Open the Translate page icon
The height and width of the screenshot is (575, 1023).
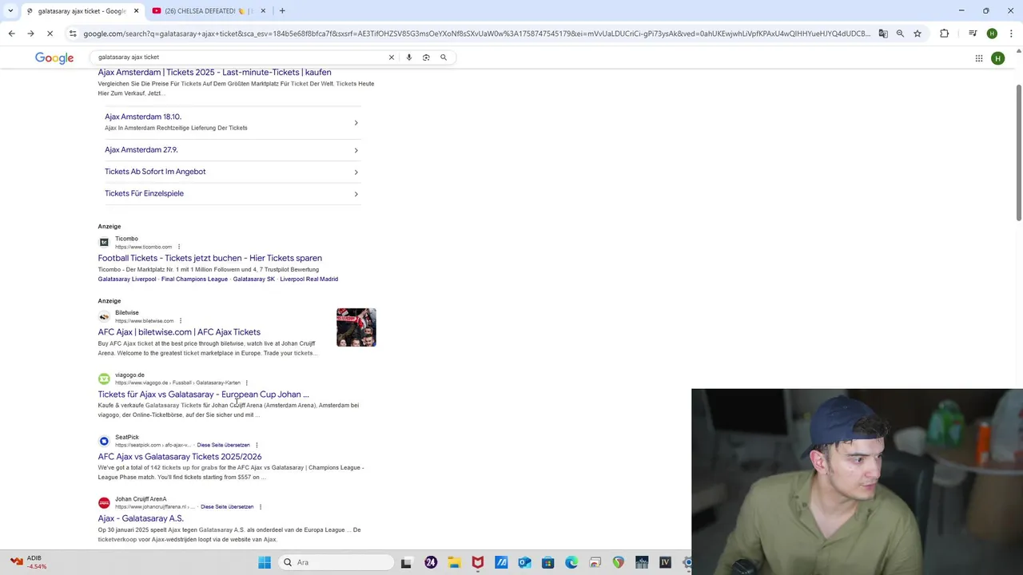(883, 34)
